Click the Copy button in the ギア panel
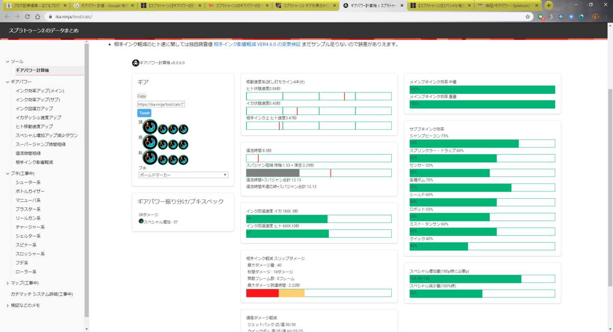 coord(142,96)
